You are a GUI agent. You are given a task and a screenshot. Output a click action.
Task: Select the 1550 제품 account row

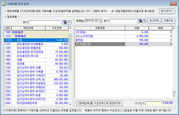click(x=36, y=60)
